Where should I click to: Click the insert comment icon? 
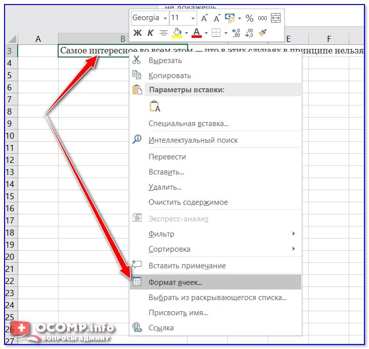(x=136, y=264)
